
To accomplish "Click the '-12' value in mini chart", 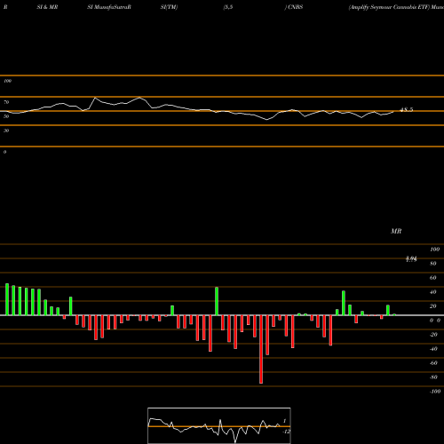I will (286, 432).
